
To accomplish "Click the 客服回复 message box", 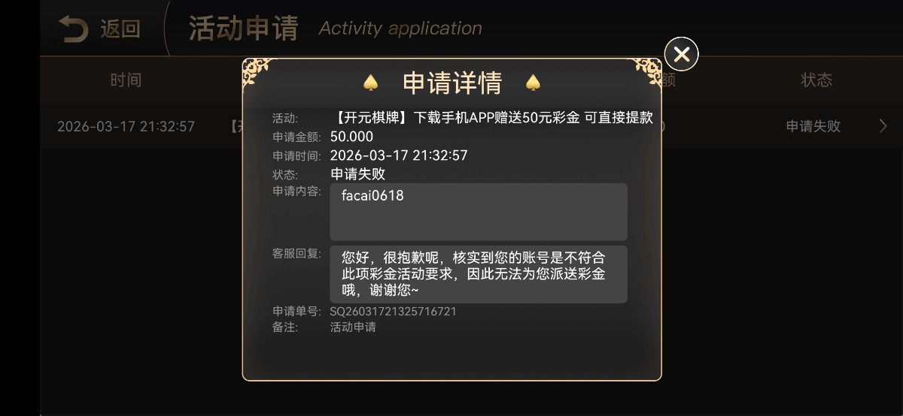I will click(x=479, y=274).
